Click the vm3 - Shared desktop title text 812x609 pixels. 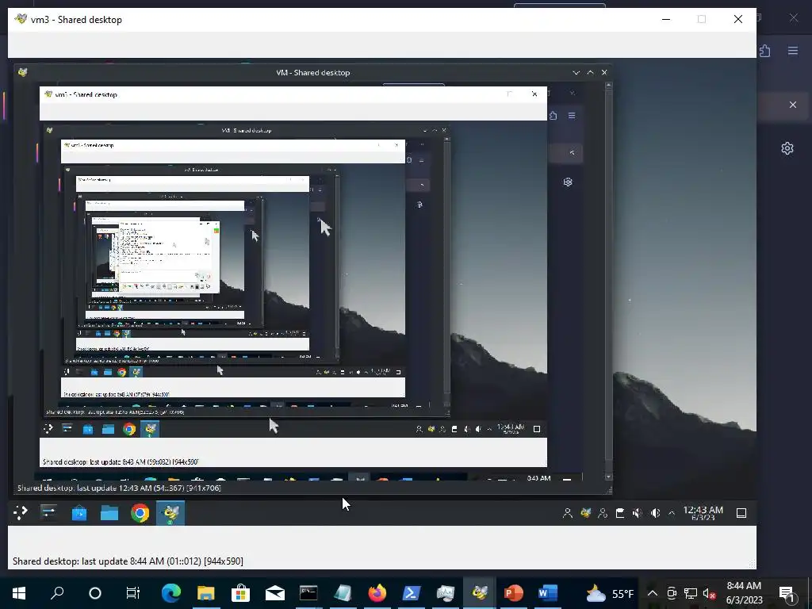tap(76, 20)
